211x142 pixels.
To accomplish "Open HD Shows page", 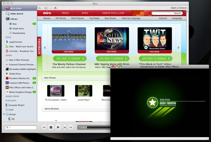I will pos(61,18).
